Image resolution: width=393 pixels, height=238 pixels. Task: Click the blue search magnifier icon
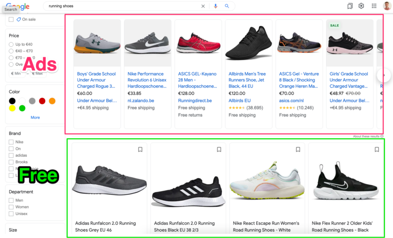coord(227,6)
